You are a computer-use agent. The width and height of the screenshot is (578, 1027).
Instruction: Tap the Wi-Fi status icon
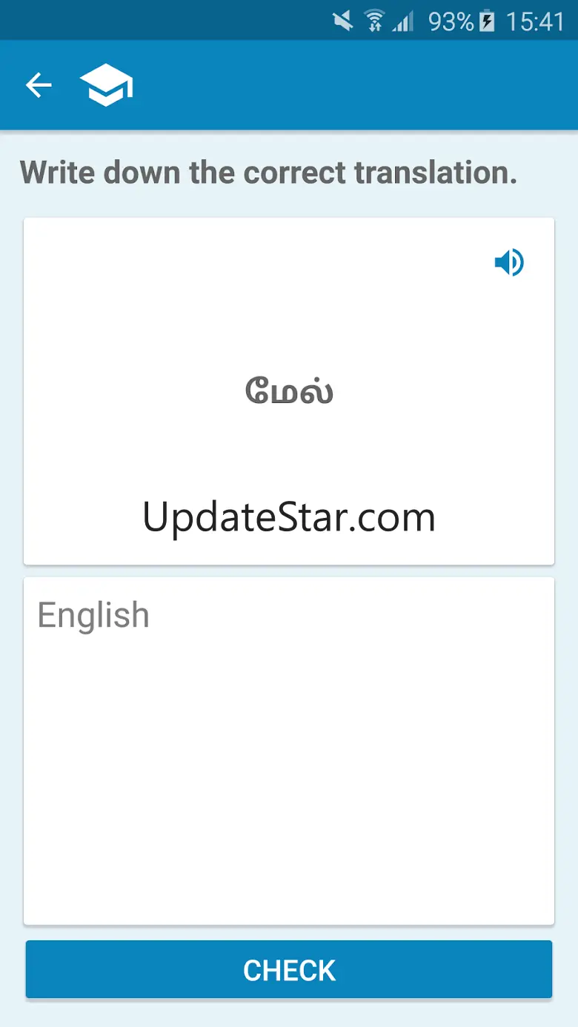[373, 21]
